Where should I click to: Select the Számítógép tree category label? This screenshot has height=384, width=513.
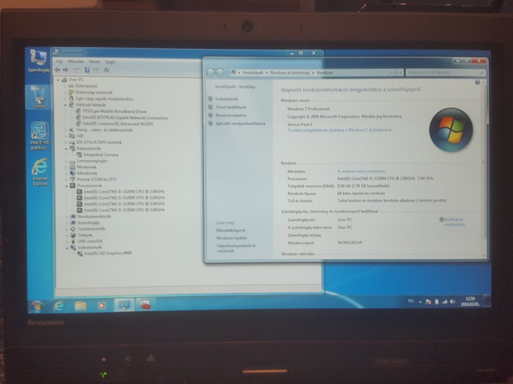pyautogui.click(x=89, y=223)
